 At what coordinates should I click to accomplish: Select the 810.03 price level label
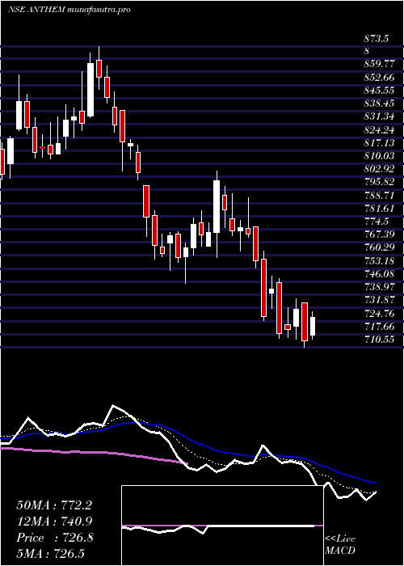coord(379,156)
